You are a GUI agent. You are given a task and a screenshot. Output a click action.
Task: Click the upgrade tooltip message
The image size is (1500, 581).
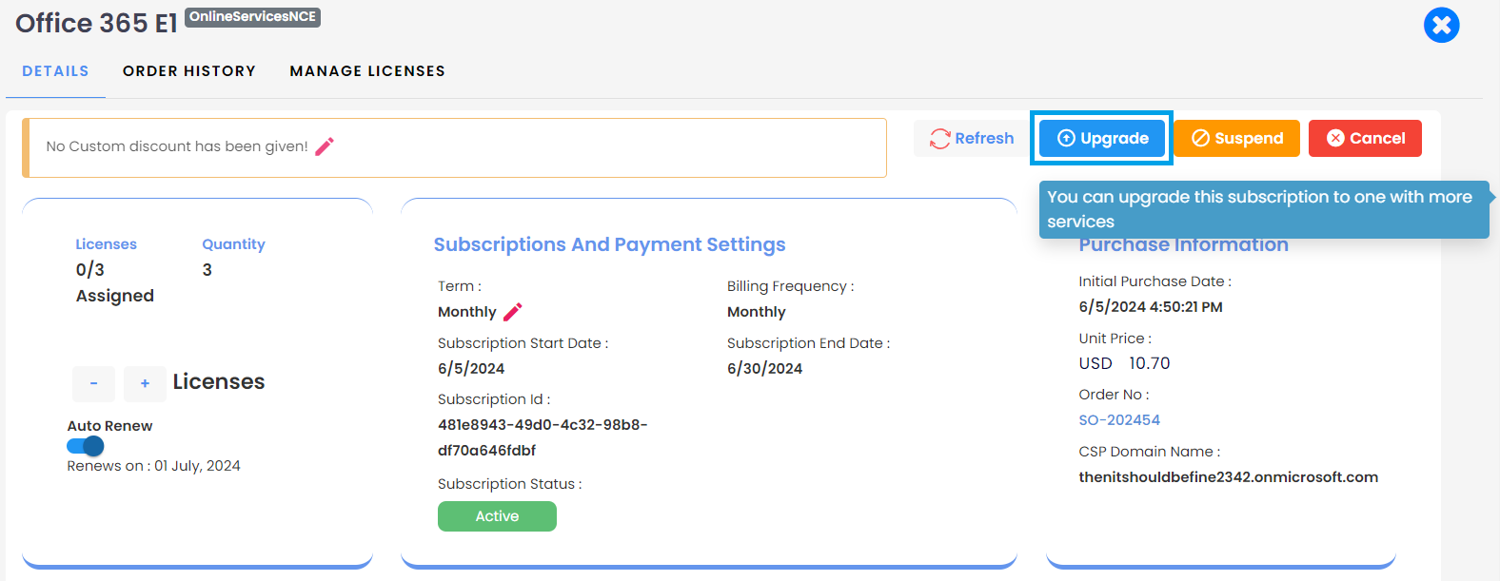point(1264,209)
